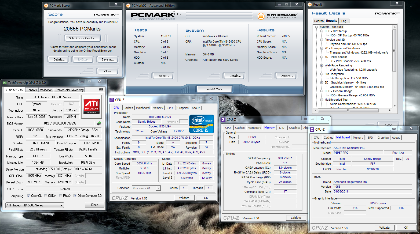Click Select button under Tests
420x234 pixels.
click(x=163, y=76)
